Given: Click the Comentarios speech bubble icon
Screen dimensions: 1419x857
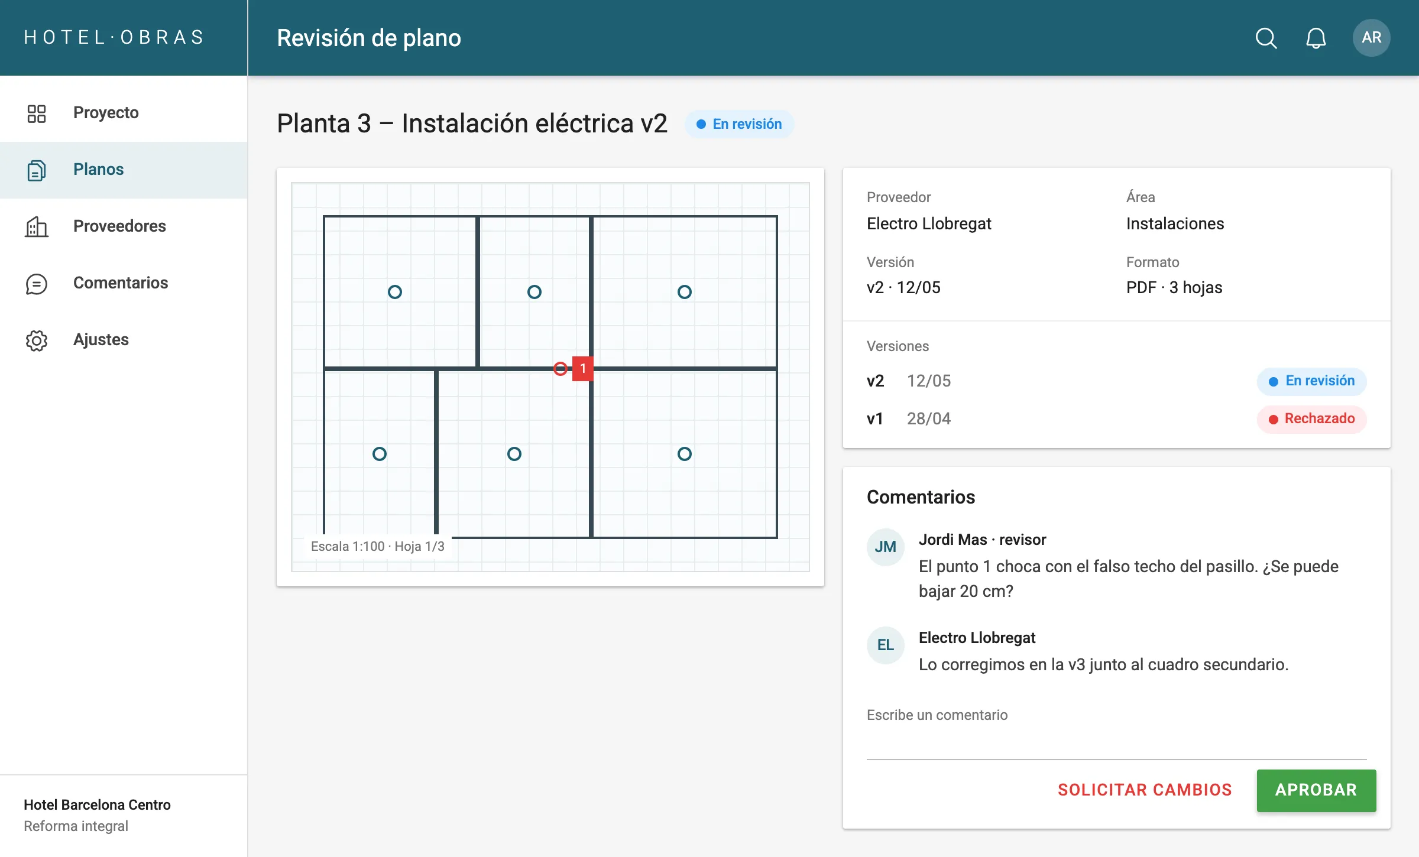Looking at the screenshot, I should tap(37, 283).
